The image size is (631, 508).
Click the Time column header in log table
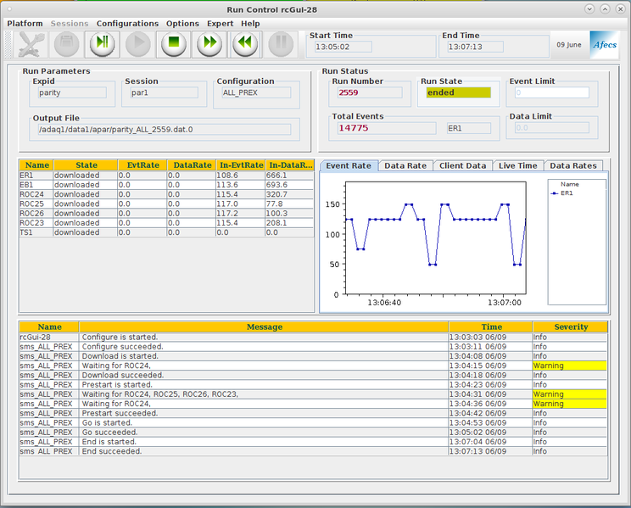point(491,327)
